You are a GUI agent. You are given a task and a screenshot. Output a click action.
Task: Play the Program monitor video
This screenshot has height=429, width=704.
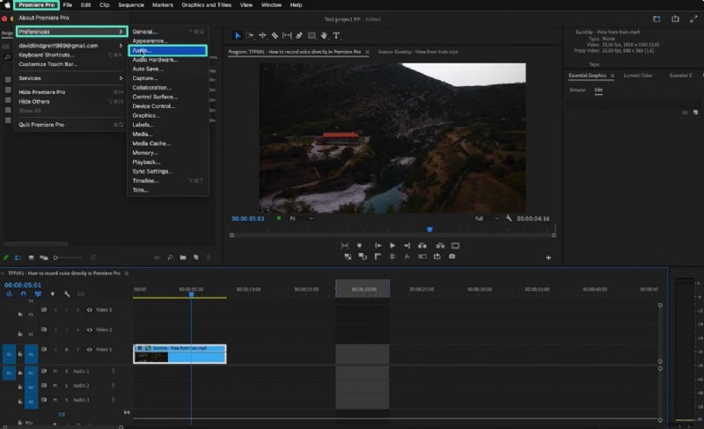(x=392, y=245)
